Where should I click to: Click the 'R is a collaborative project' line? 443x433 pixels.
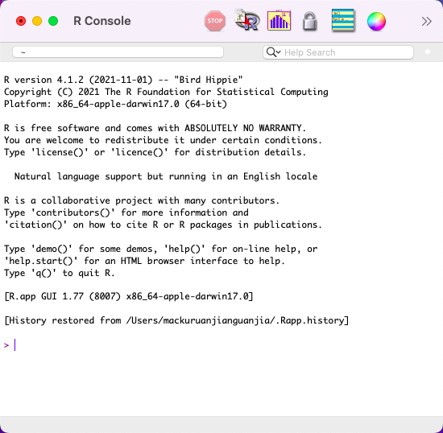click(x=142, y=200)
